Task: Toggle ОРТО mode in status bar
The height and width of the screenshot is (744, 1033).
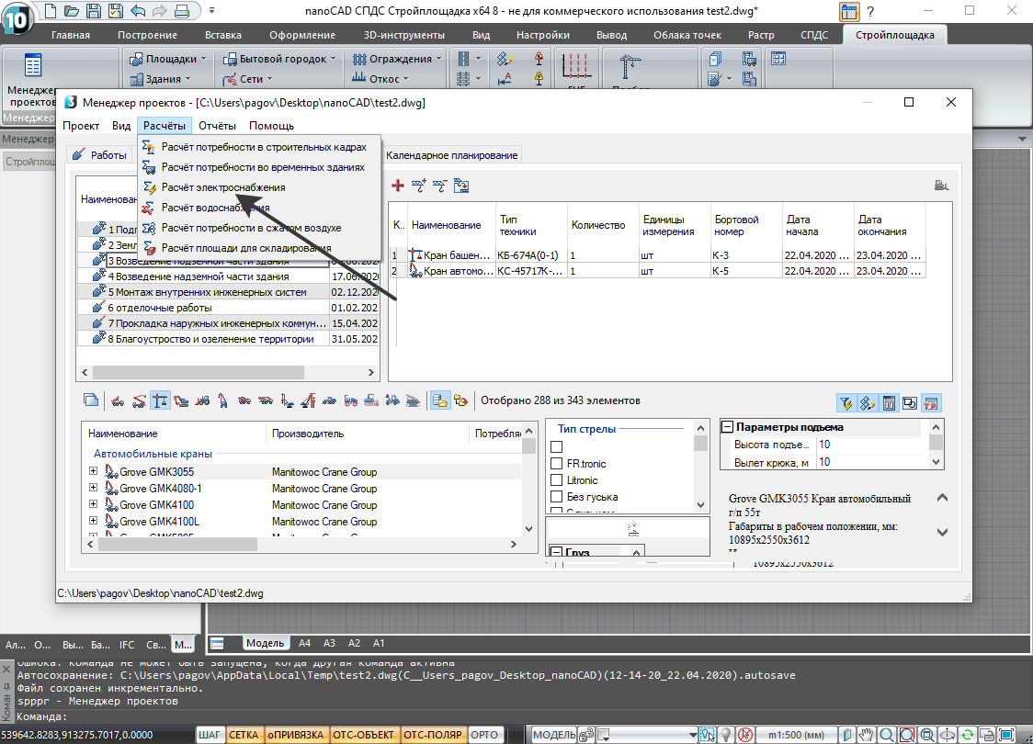Action: tap(484, 735)
